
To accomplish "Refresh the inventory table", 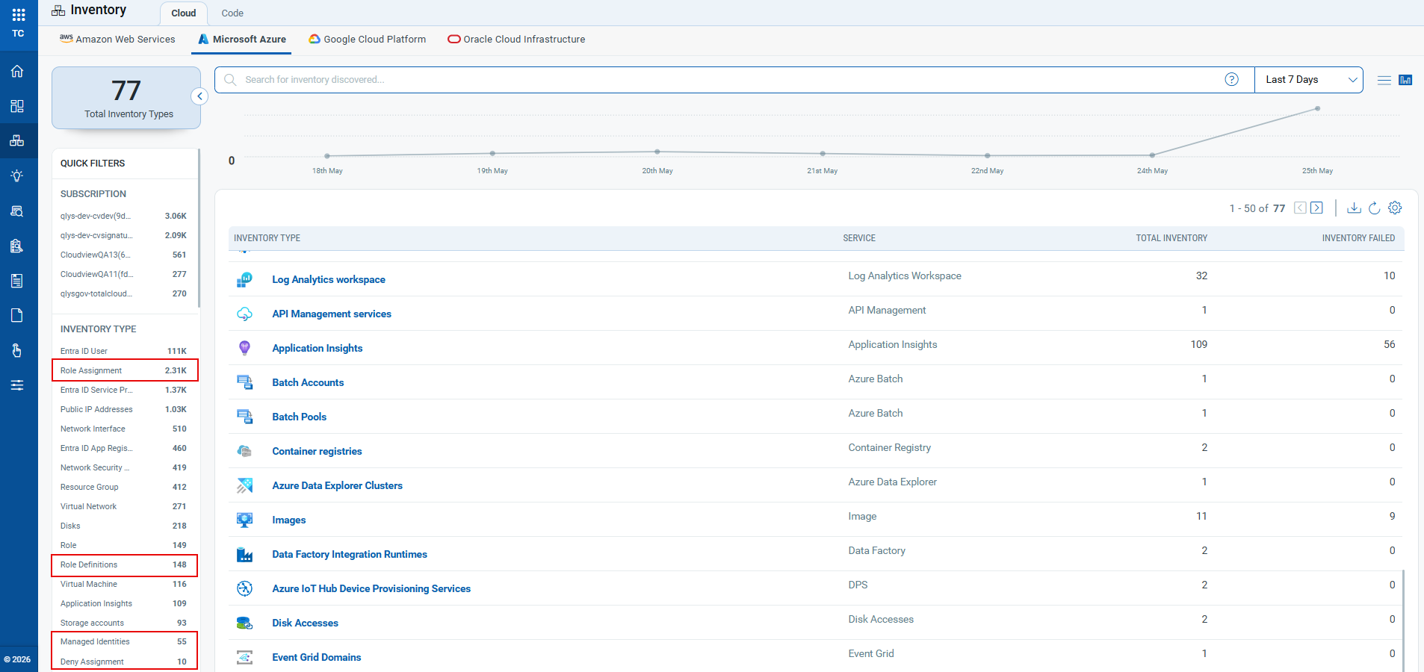I will (x=1374, y=208).
